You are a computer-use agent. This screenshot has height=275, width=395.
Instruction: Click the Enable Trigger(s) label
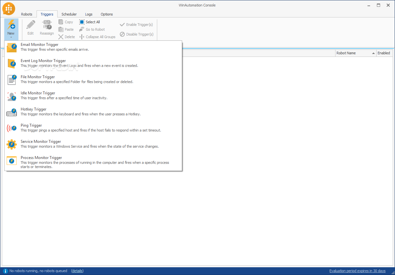pos(139,25)
